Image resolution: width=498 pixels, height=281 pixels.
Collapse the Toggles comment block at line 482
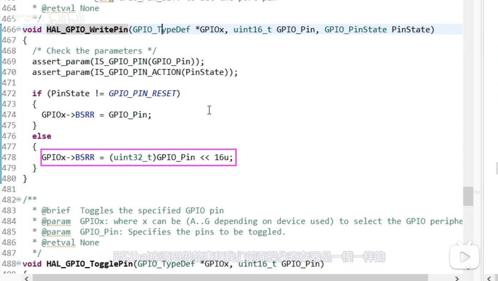tap(18, 200)
